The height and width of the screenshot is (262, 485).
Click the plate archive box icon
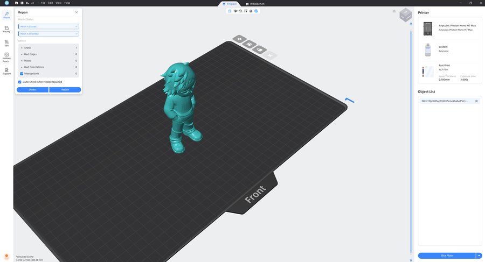click(250, 44)
